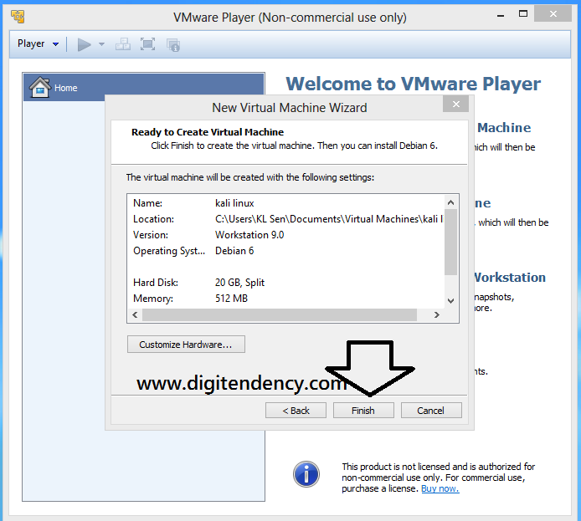Screen dimensions: 581x521
Task: Select Home in the library sidebar
Action: (143, 87)
